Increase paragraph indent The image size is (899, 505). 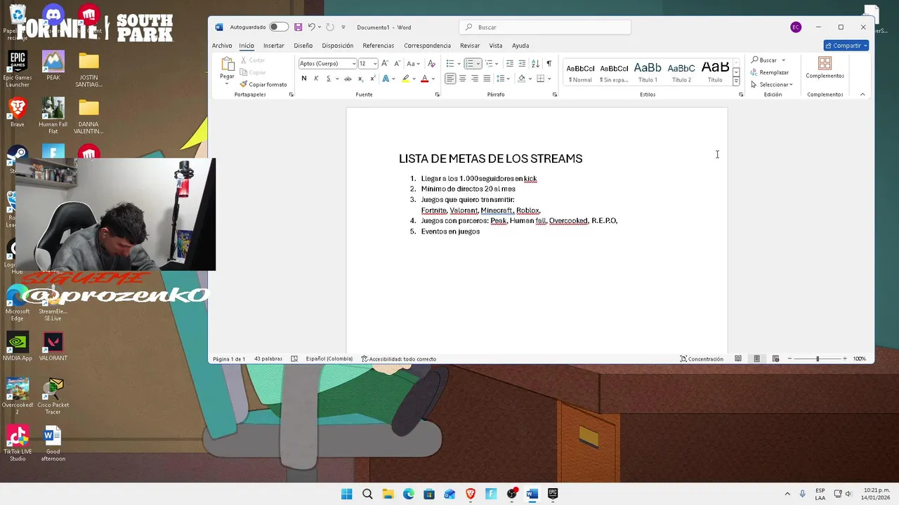[x=522, y=63]
